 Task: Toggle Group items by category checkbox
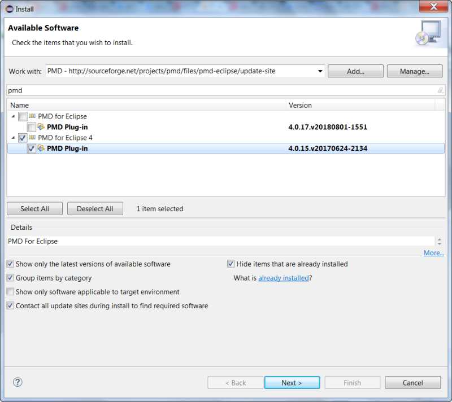click(10, 278)
